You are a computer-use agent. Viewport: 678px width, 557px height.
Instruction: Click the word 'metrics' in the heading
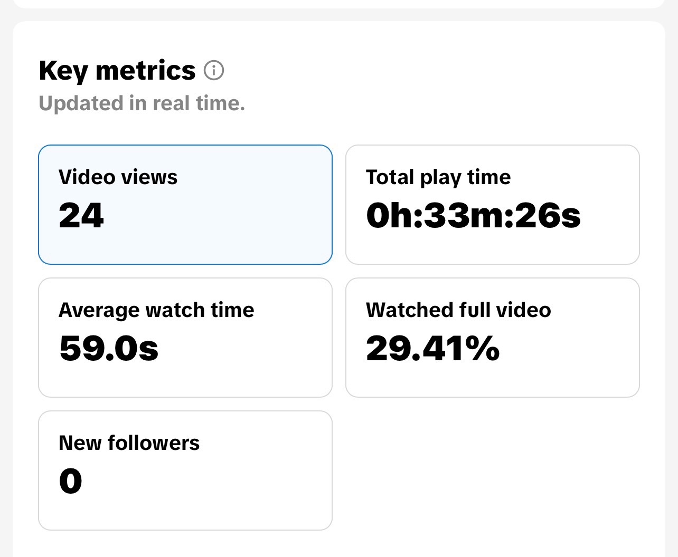pos(146,71)
